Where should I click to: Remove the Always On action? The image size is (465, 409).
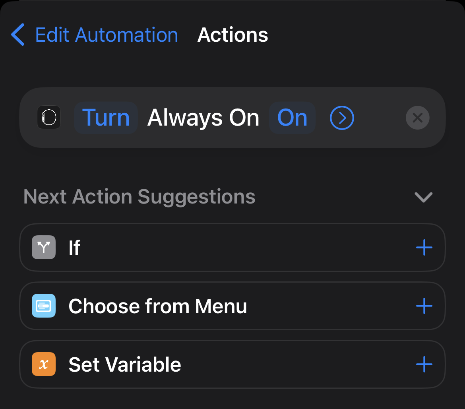coord(418,118)
